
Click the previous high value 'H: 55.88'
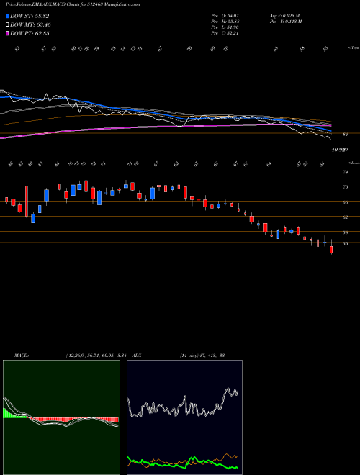(x=232, y=22)
